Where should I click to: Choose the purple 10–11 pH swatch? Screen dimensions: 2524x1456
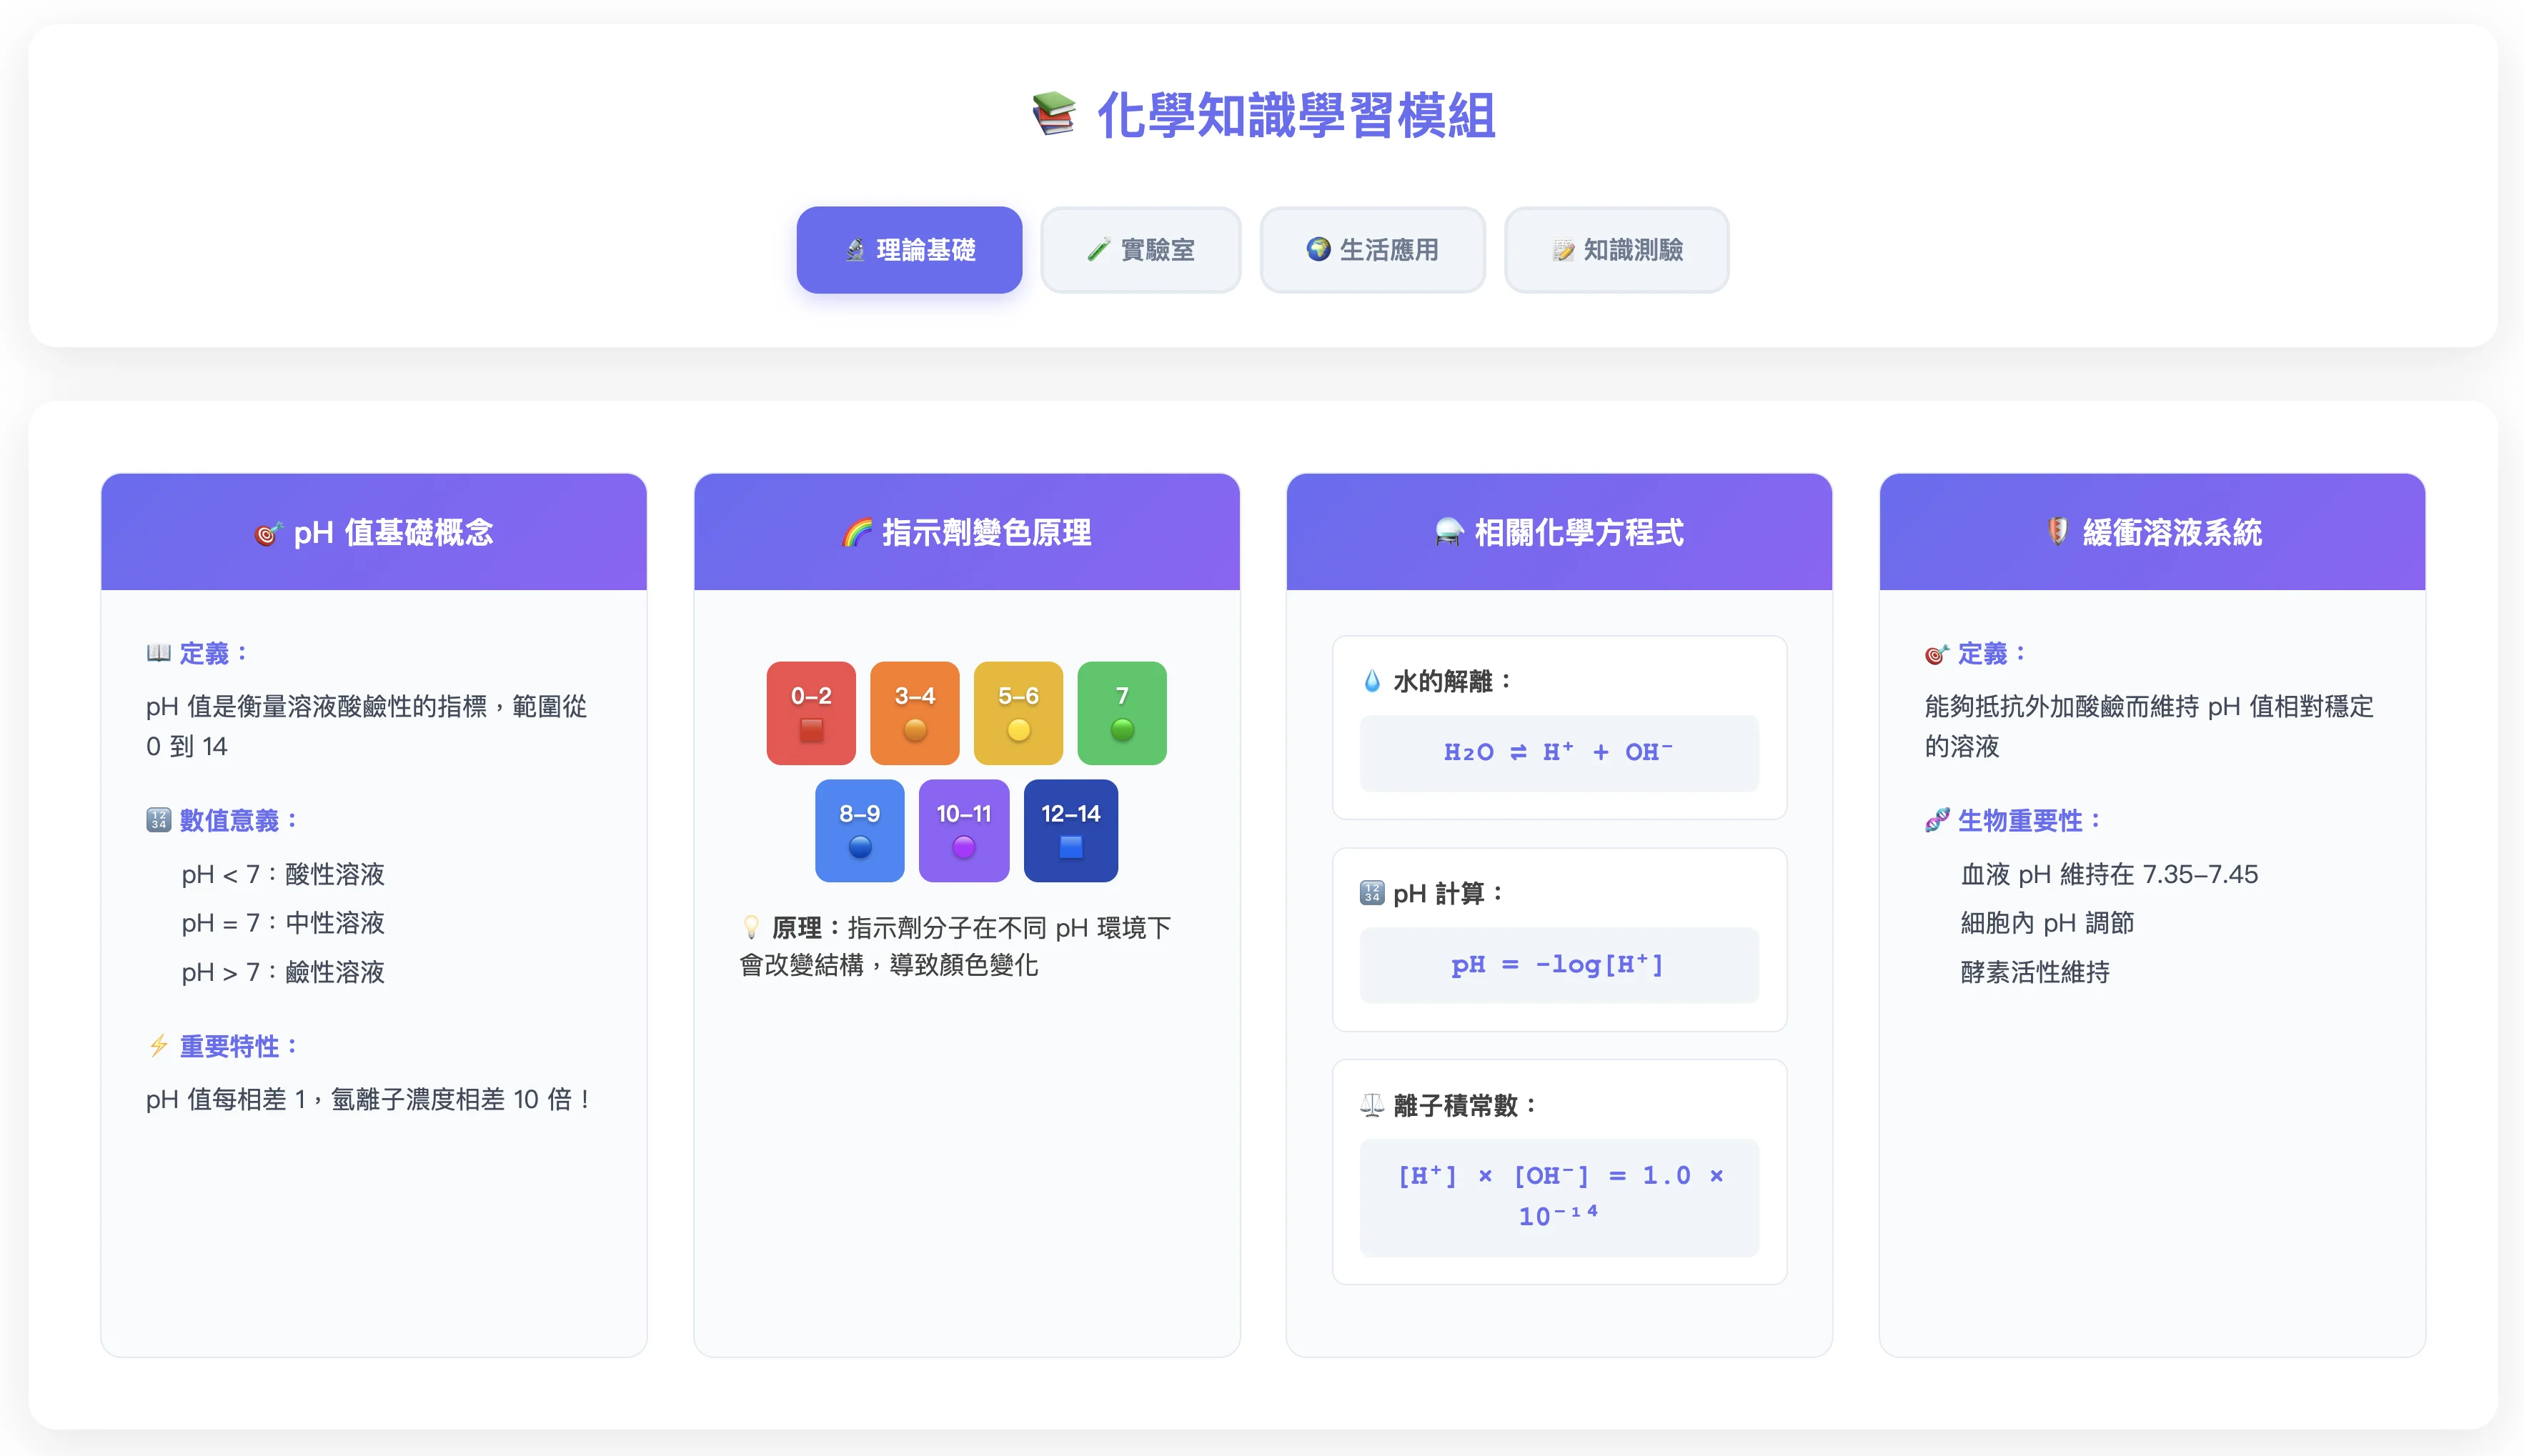tap(964, 830)
